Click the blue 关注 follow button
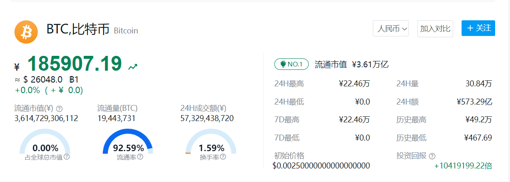Viewport: 510px width, 182px height. [x=478, y=28]
